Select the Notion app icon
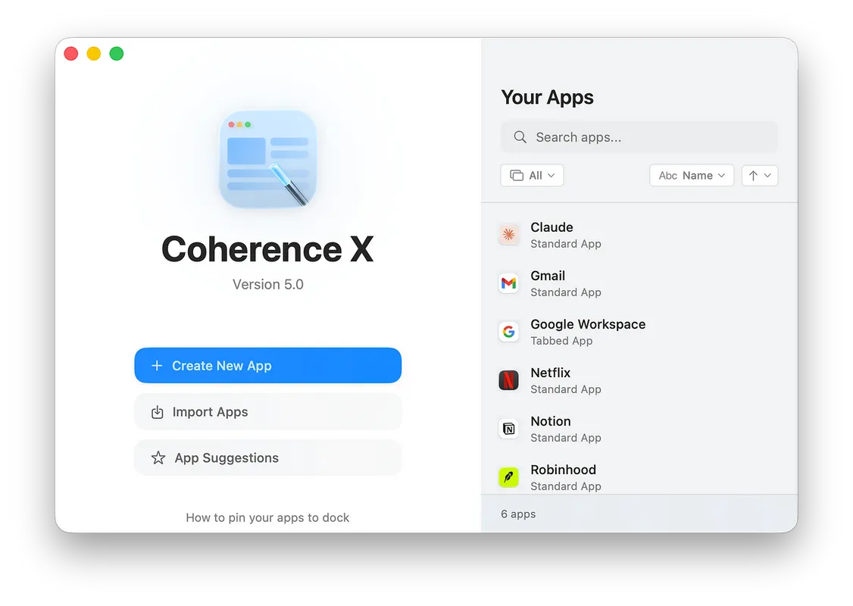This screenshot has height=606, width=853. click(x=508, y=428)
